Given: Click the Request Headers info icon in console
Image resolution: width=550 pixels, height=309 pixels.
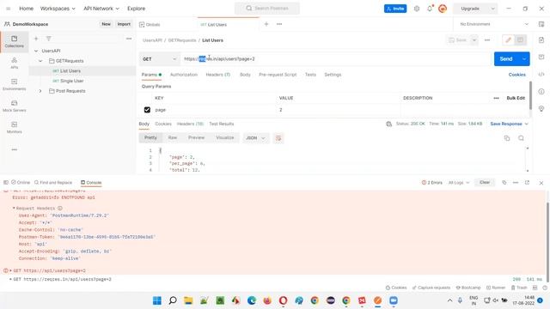Looking at the screenshot, I should coord(60,208).
